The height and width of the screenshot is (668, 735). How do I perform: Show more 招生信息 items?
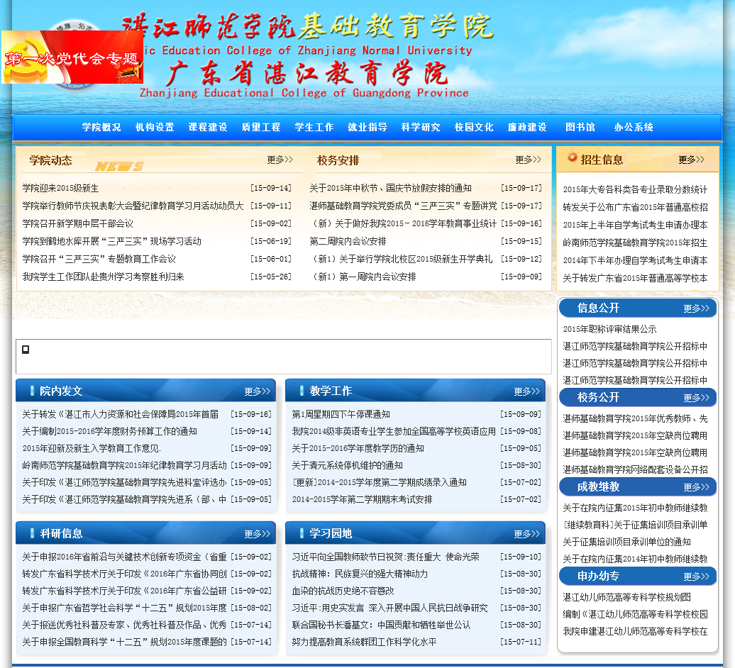(x=692, y=160)
